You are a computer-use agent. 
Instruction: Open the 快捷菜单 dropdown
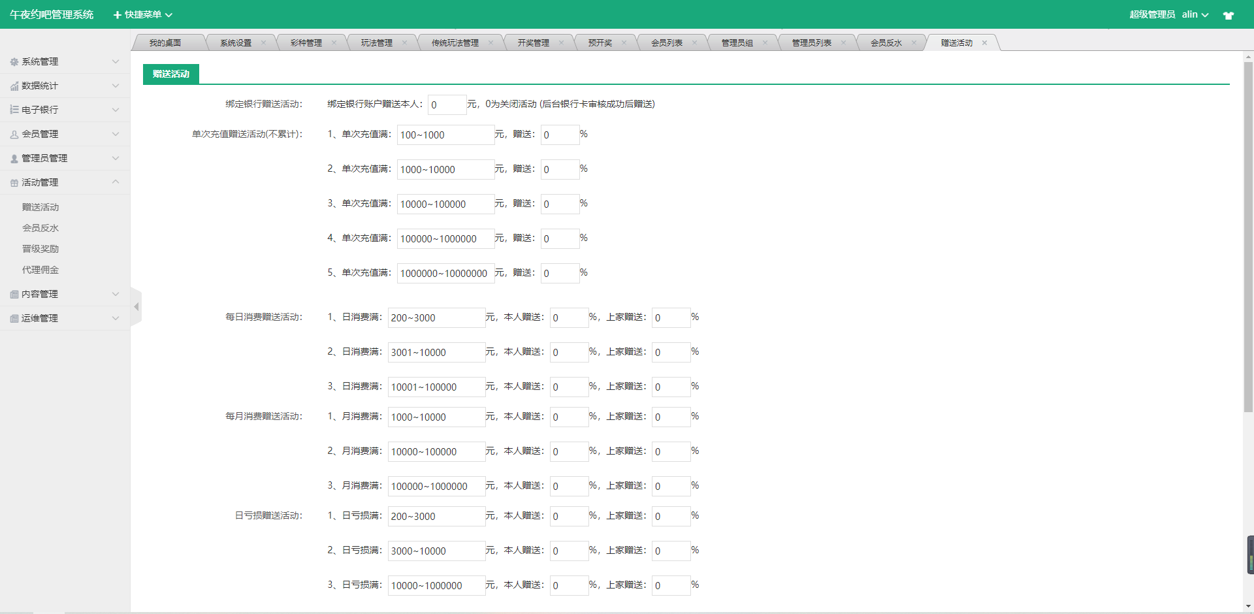coord(143,14)
